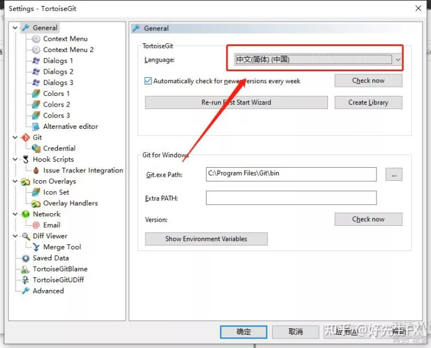Click the Alternative editor document icon
431x348 pixels.
click(x=36, y=126)
